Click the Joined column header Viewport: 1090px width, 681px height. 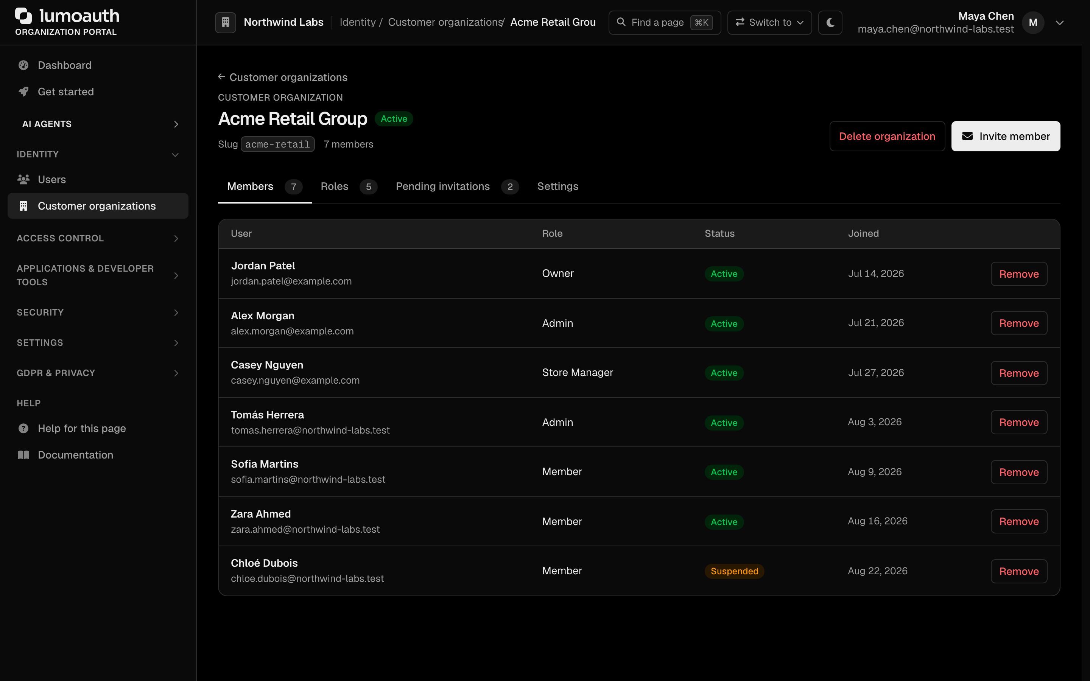click(x=863, y=233)
